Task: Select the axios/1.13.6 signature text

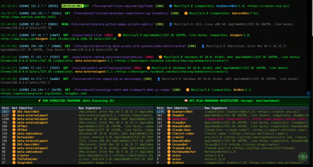Action: click(215, 159)
